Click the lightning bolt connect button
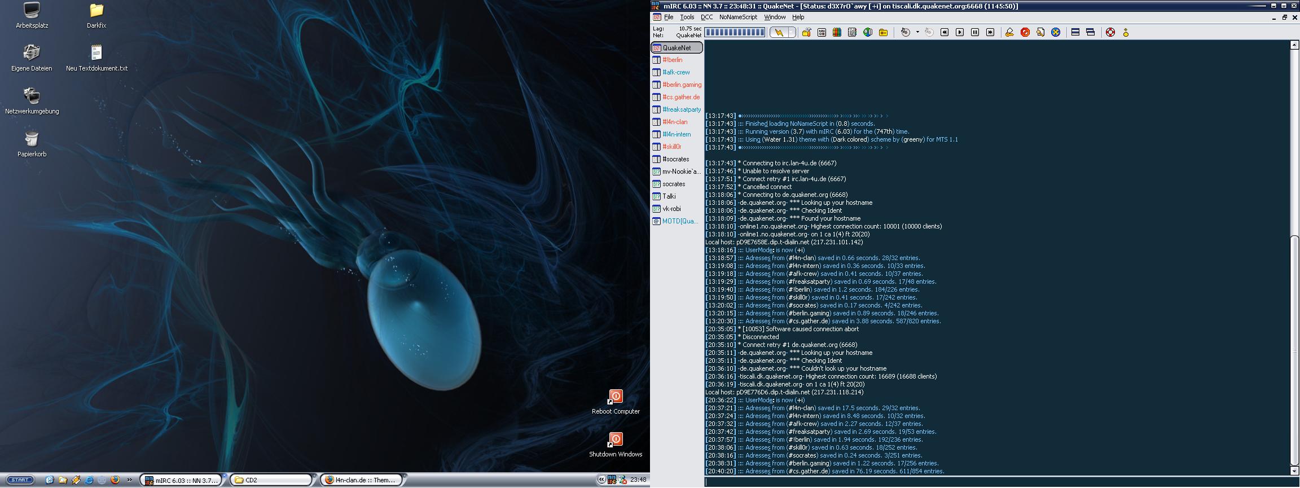 (x=779, y=33)
